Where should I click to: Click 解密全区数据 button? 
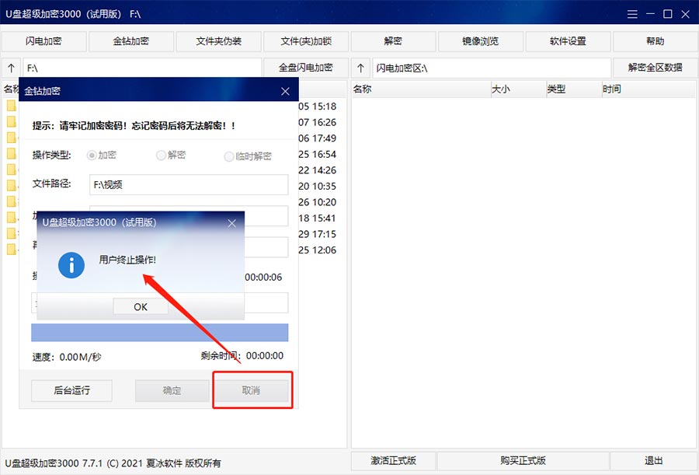[x=655, y=68]
